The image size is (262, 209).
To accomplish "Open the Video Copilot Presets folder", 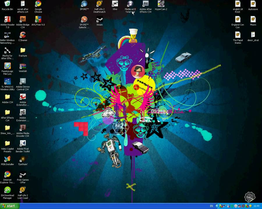I will click(x=7, y=143).
